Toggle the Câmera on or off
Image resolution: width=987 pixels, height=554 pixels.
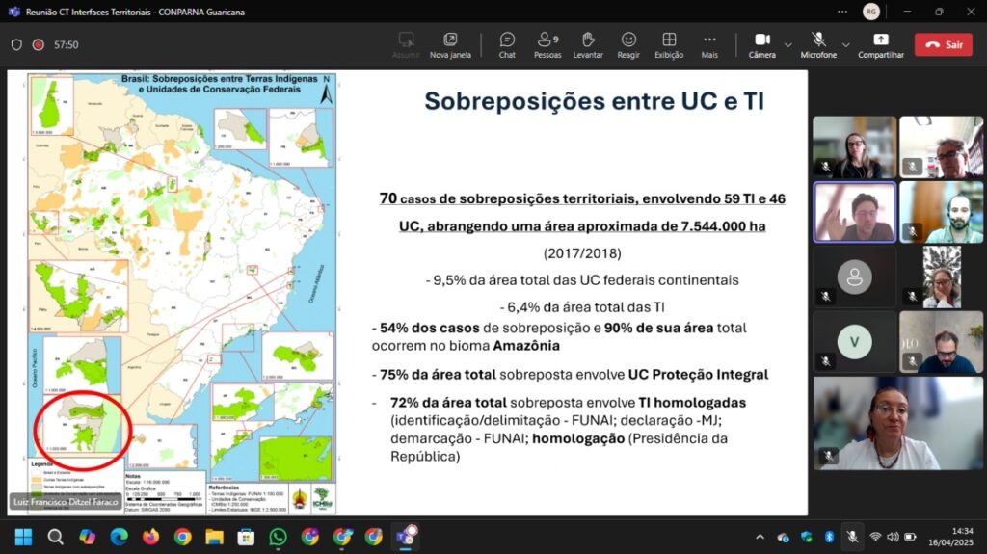[x=762, y=44]
